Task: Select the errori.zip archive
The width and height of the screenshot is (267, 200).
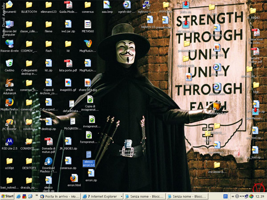Action: pos(91,173)
